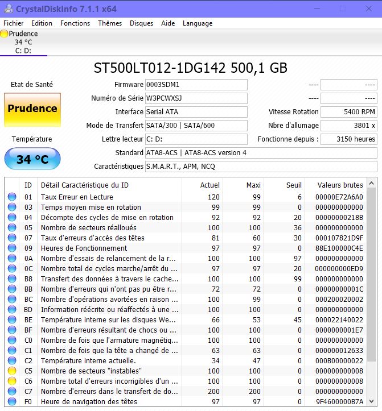Click the disk model title ST500LT012-1DG142 500,1 GB
Viewport: 382px width, 411px height.
(191, 68)
